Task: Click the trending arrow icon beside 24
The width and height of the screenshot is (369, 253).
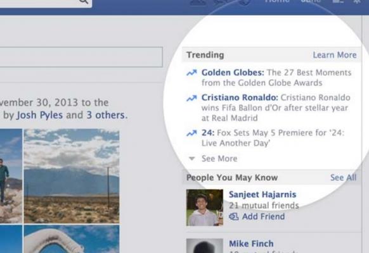Action: point(191,133)
